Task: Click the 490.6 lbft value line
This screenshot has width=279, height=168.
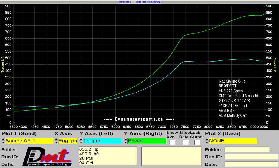Action: pyautogui.click(x=89, y=154)
